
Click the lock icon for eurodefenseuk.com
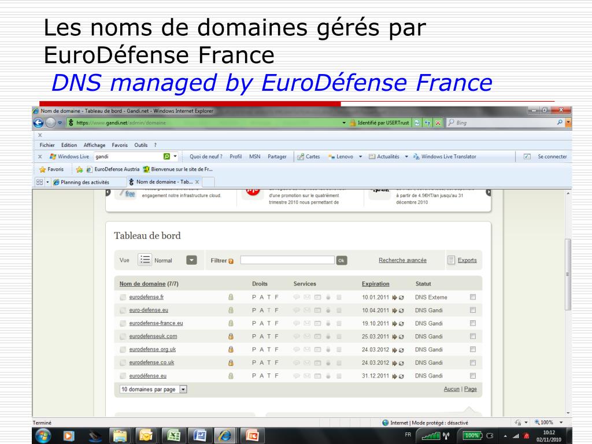pos(231,336)
